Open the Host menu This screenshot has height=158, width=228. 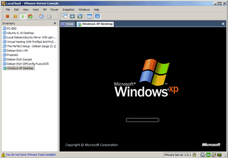click(36, 10)
